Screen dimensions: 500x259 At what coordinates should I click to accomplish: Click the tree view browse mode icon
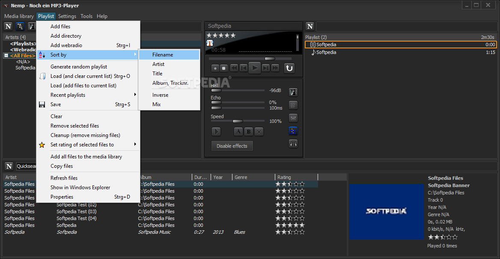(x=20, y=26)
